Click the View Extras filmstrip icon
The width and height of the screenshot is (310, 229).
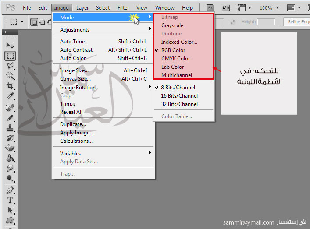point(242,8)
